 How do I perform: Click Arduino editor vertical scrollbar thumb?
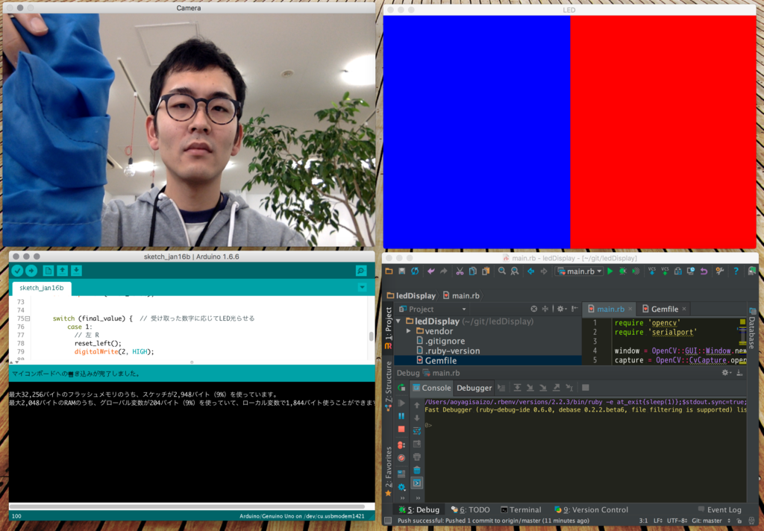tap(372, 336)
